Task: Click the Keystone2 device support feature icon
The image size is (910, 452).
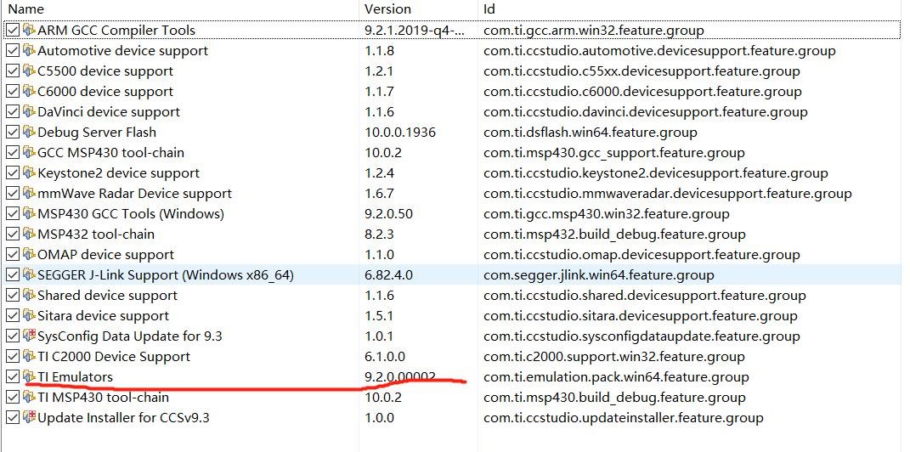Action: 29,173
